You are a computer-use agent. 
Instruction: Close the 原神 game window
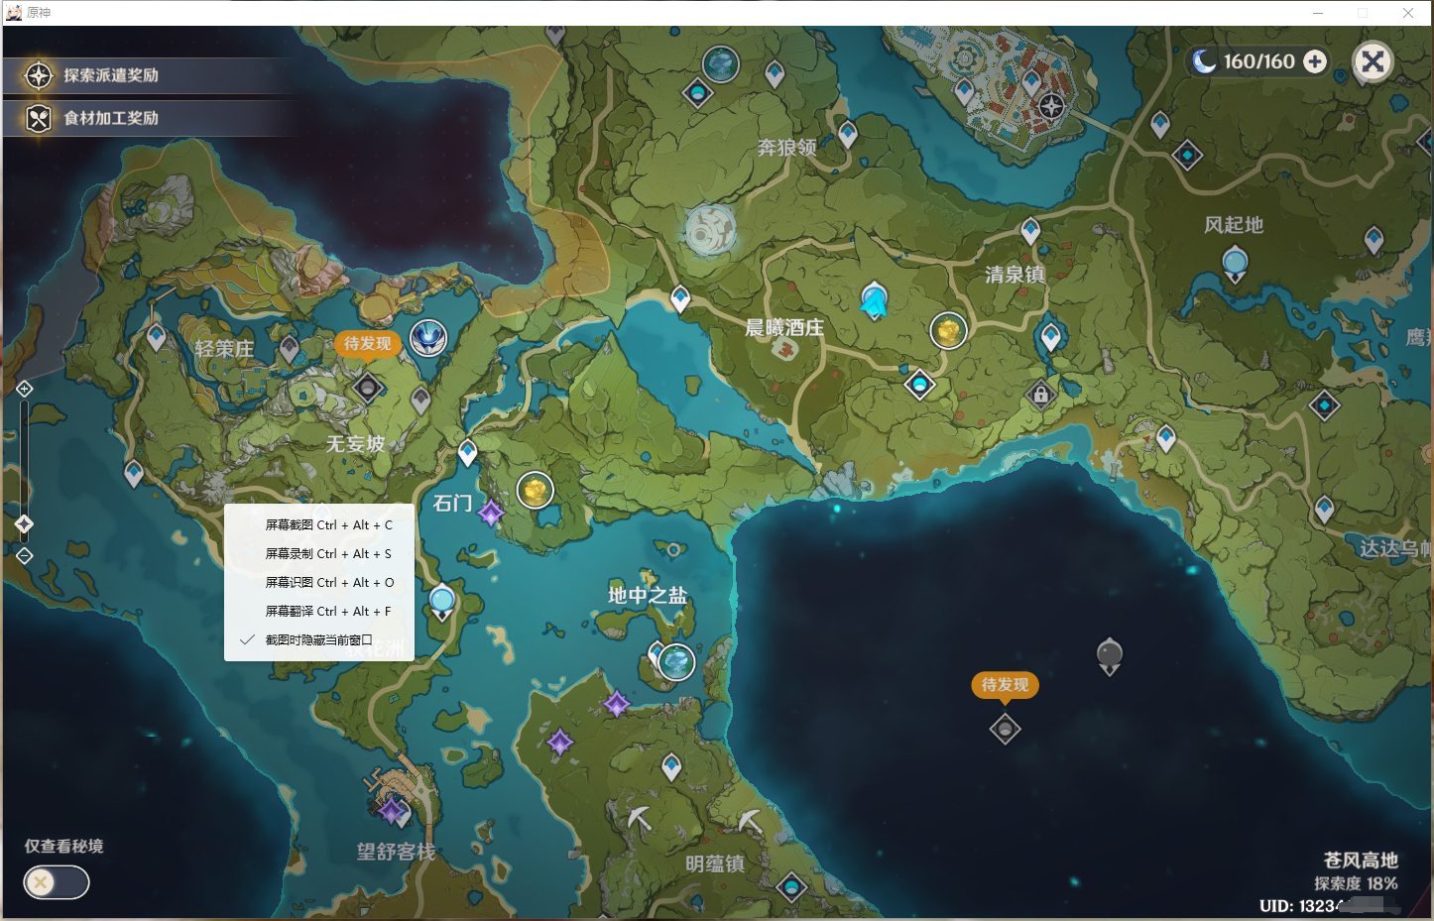pyautogui.click(x=1408, y=13)
